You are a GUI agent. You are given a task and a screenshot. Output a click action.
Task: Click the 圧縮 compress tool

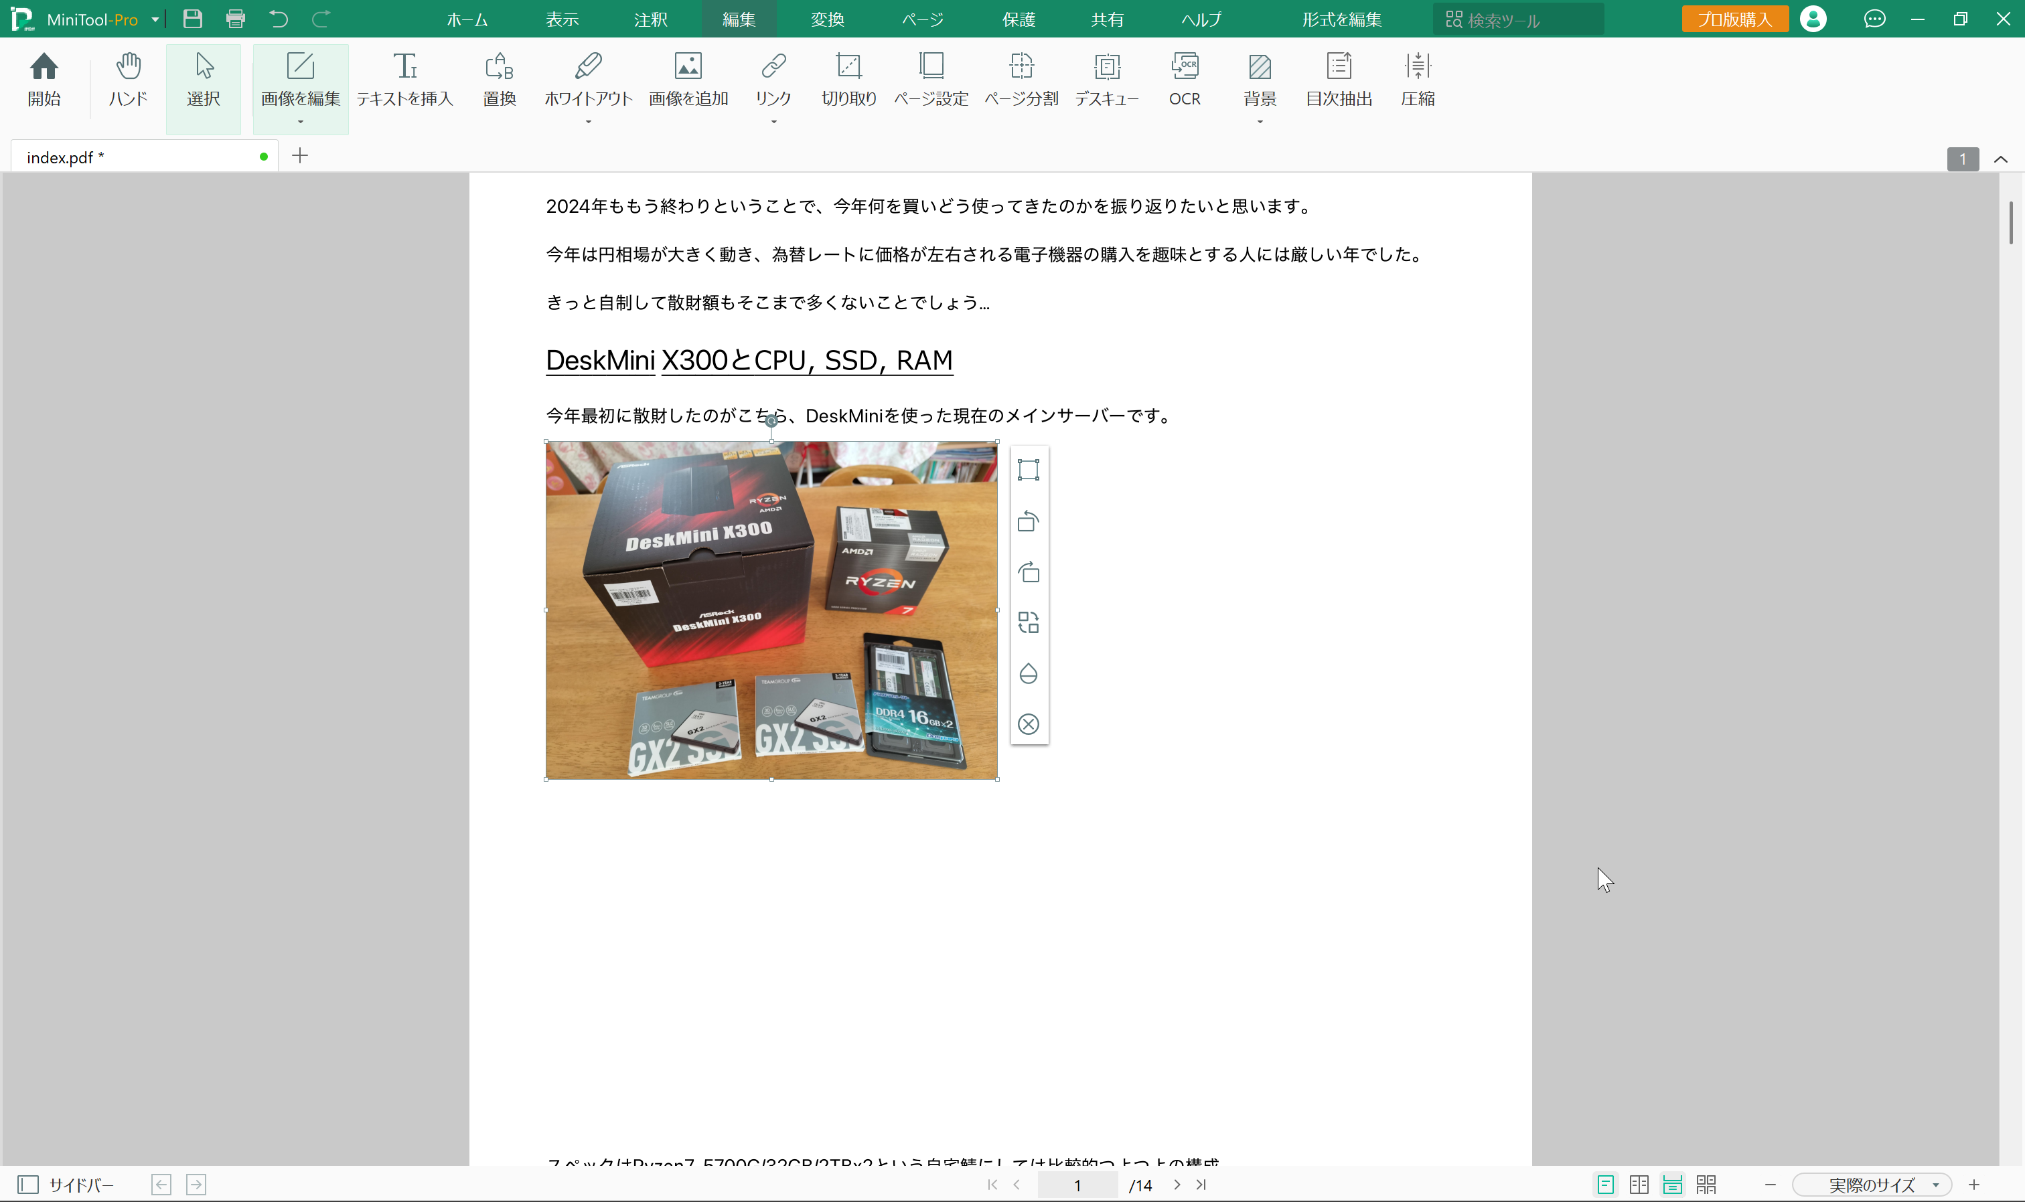(x=1418, y=80)
